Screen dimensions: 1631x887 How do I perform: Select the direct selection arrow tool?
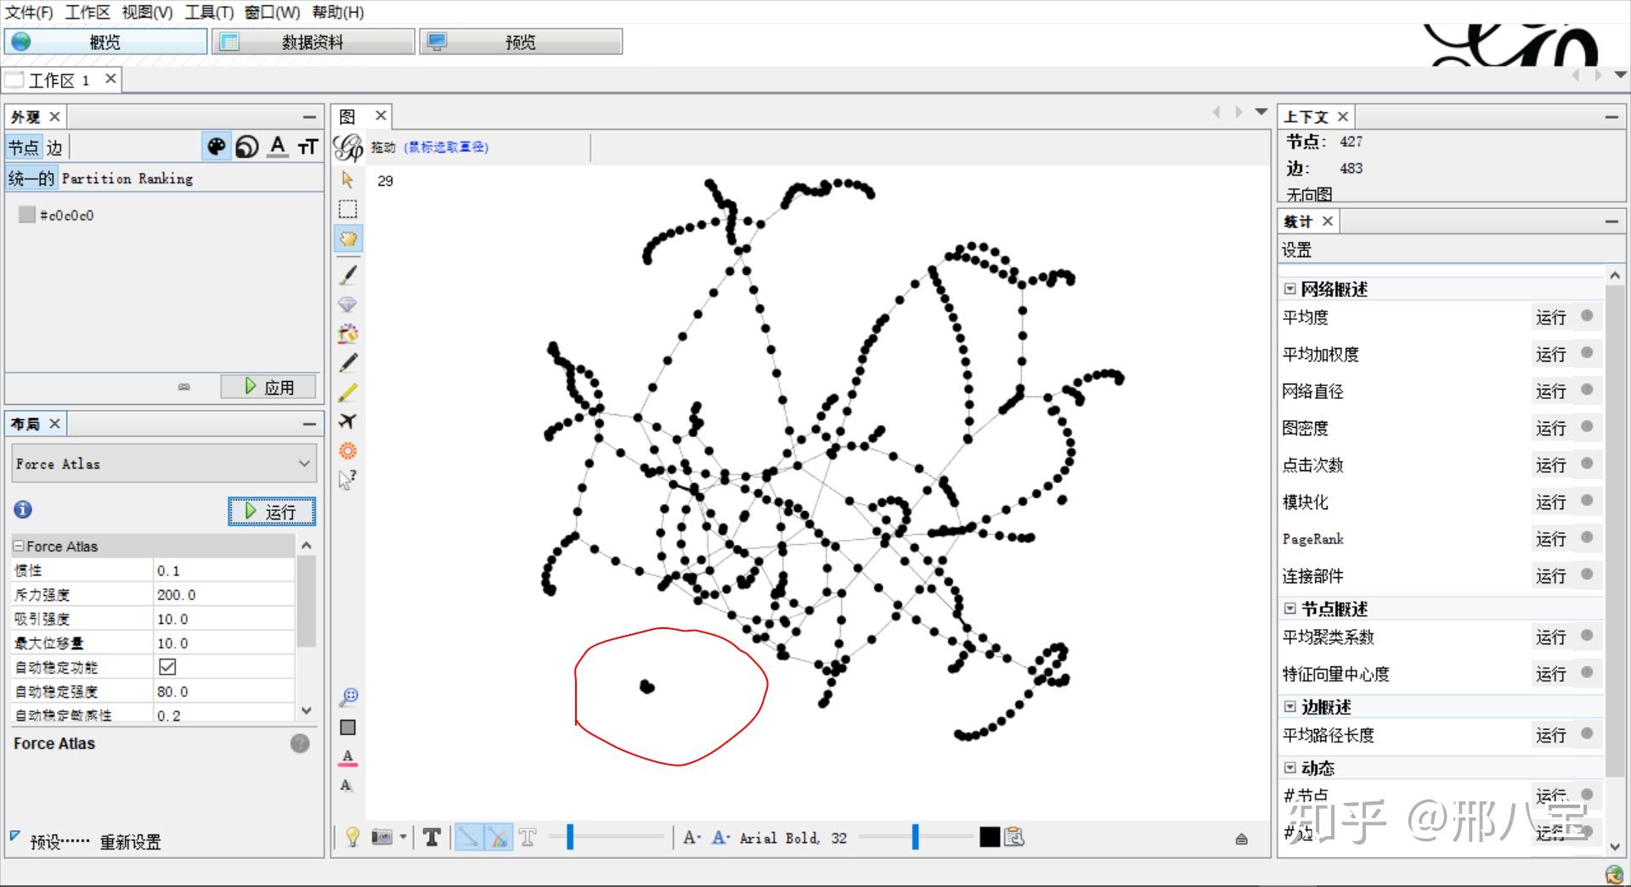pos(347,179)
